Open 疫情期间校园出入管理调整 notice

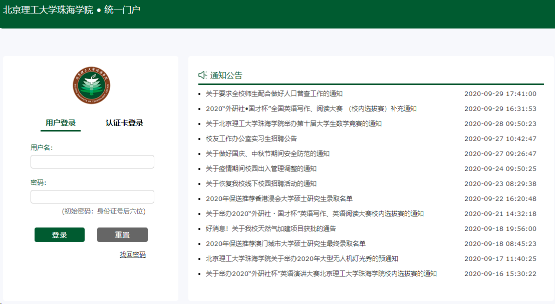(x=261, y=168)
